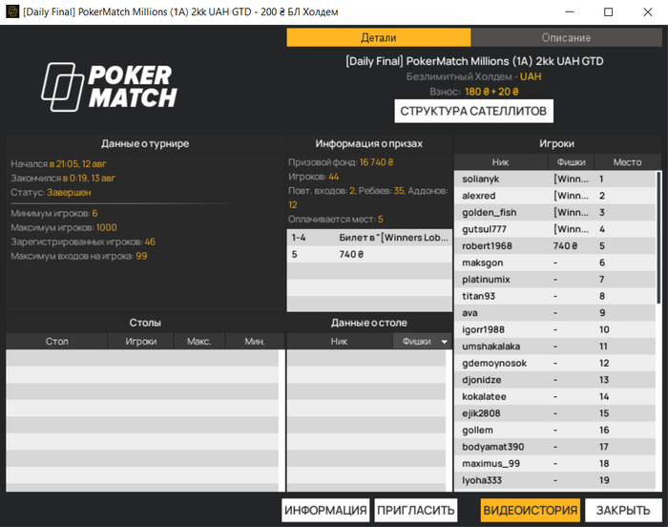This screenshot has height=527, width=668.
Task: Select player igorr1988 row
Action: tap(554, 329)
